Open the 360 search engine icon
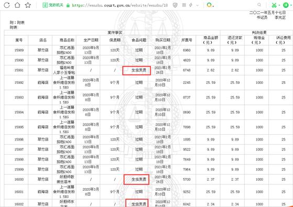The width and height of the screenshot is (293, 207). tap(210, 5)
